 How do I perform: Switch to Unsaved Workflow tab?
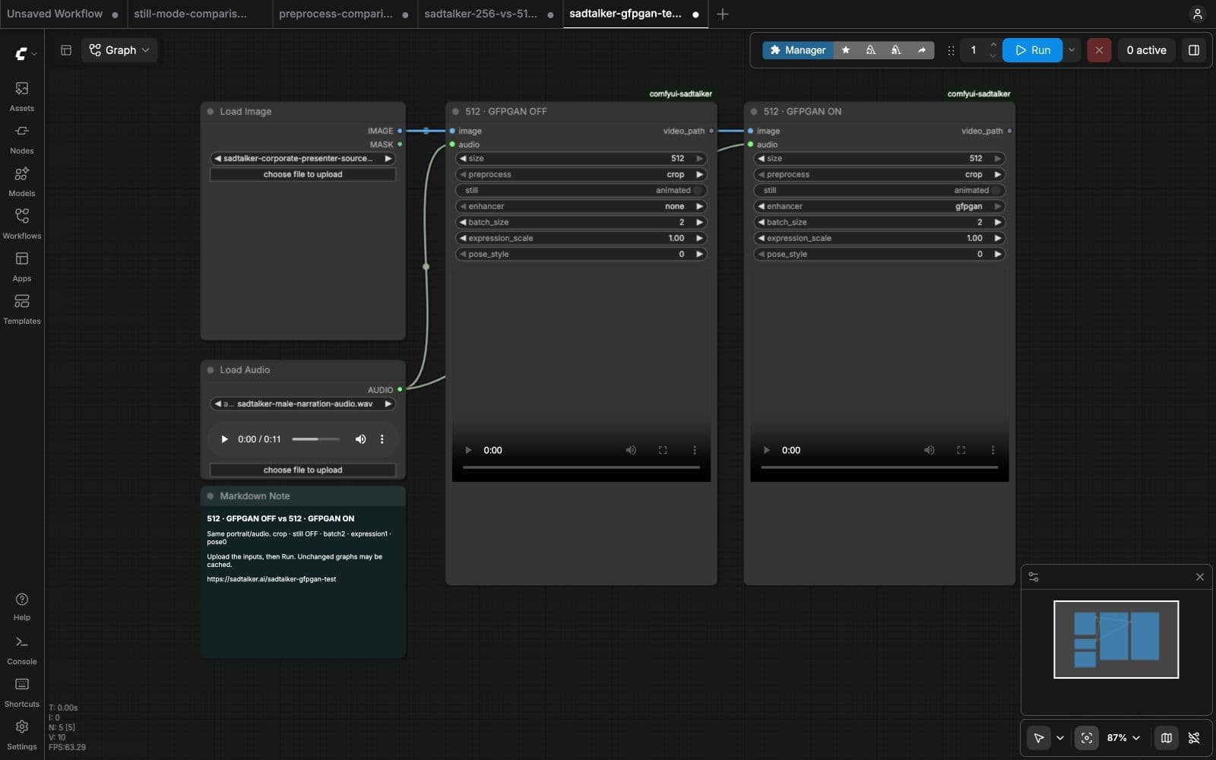click(62, 14)
